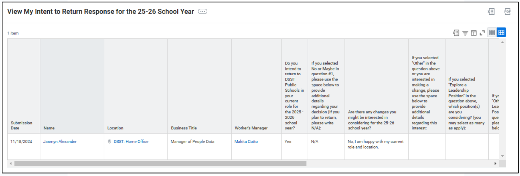Click the right arrow of the horizontal scrollbar
The width and height of the screenshot is (520, 176).
[x=495, y=163]
